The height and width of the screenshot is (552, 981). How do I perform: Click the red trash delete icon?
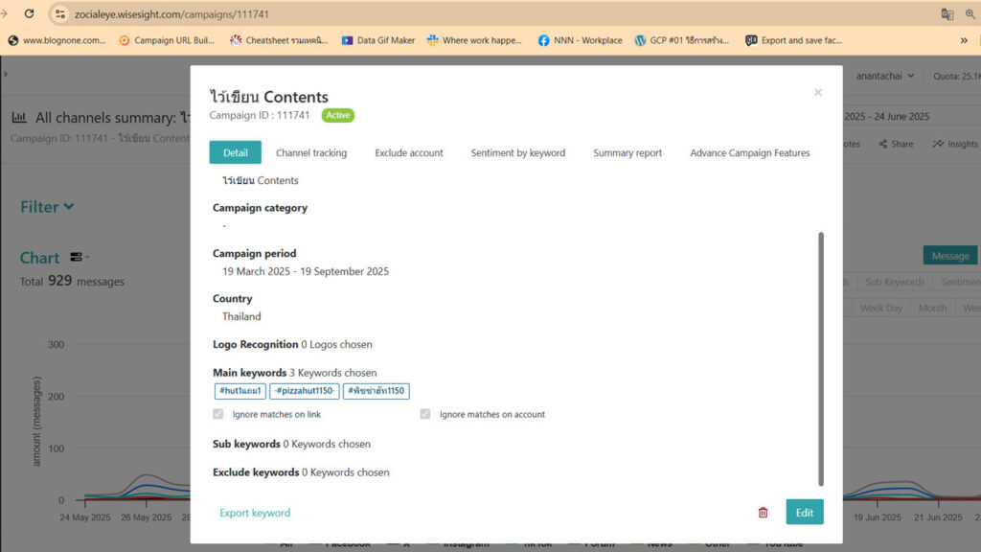pos(763,513)
